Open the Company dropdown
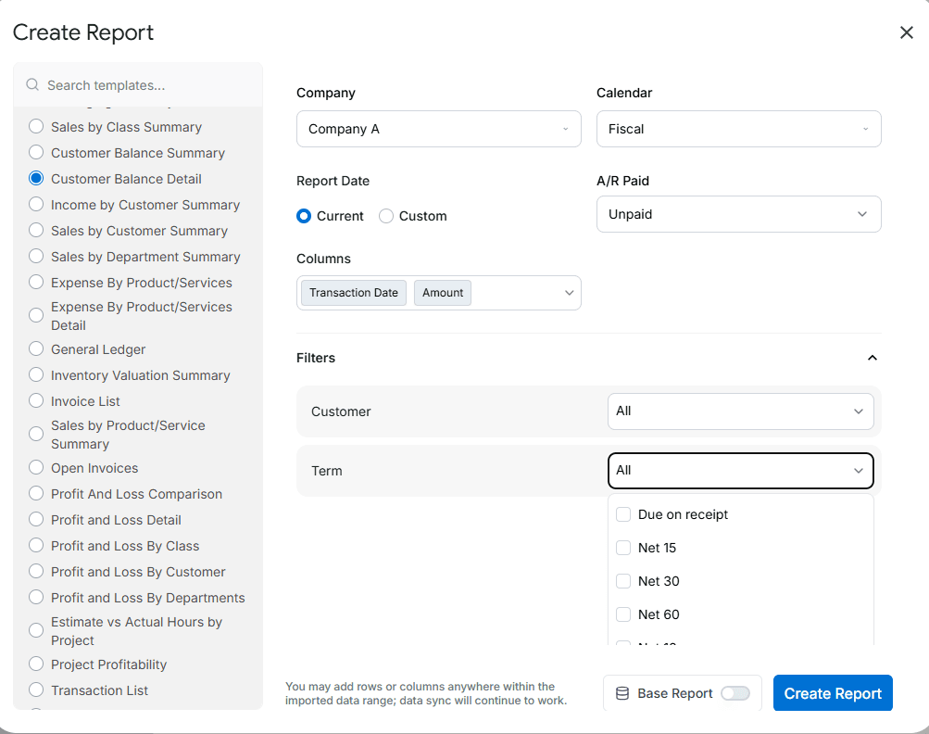Viewport: 929px width, 734px height. point(438,129)
